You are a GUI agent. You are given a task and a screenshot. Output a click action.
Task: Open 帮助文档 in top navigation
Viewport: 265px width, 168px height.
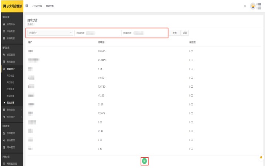coord(50,6)
